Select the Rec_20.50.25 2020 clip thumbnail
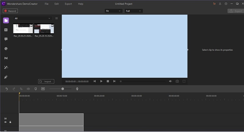 [23, 29]
